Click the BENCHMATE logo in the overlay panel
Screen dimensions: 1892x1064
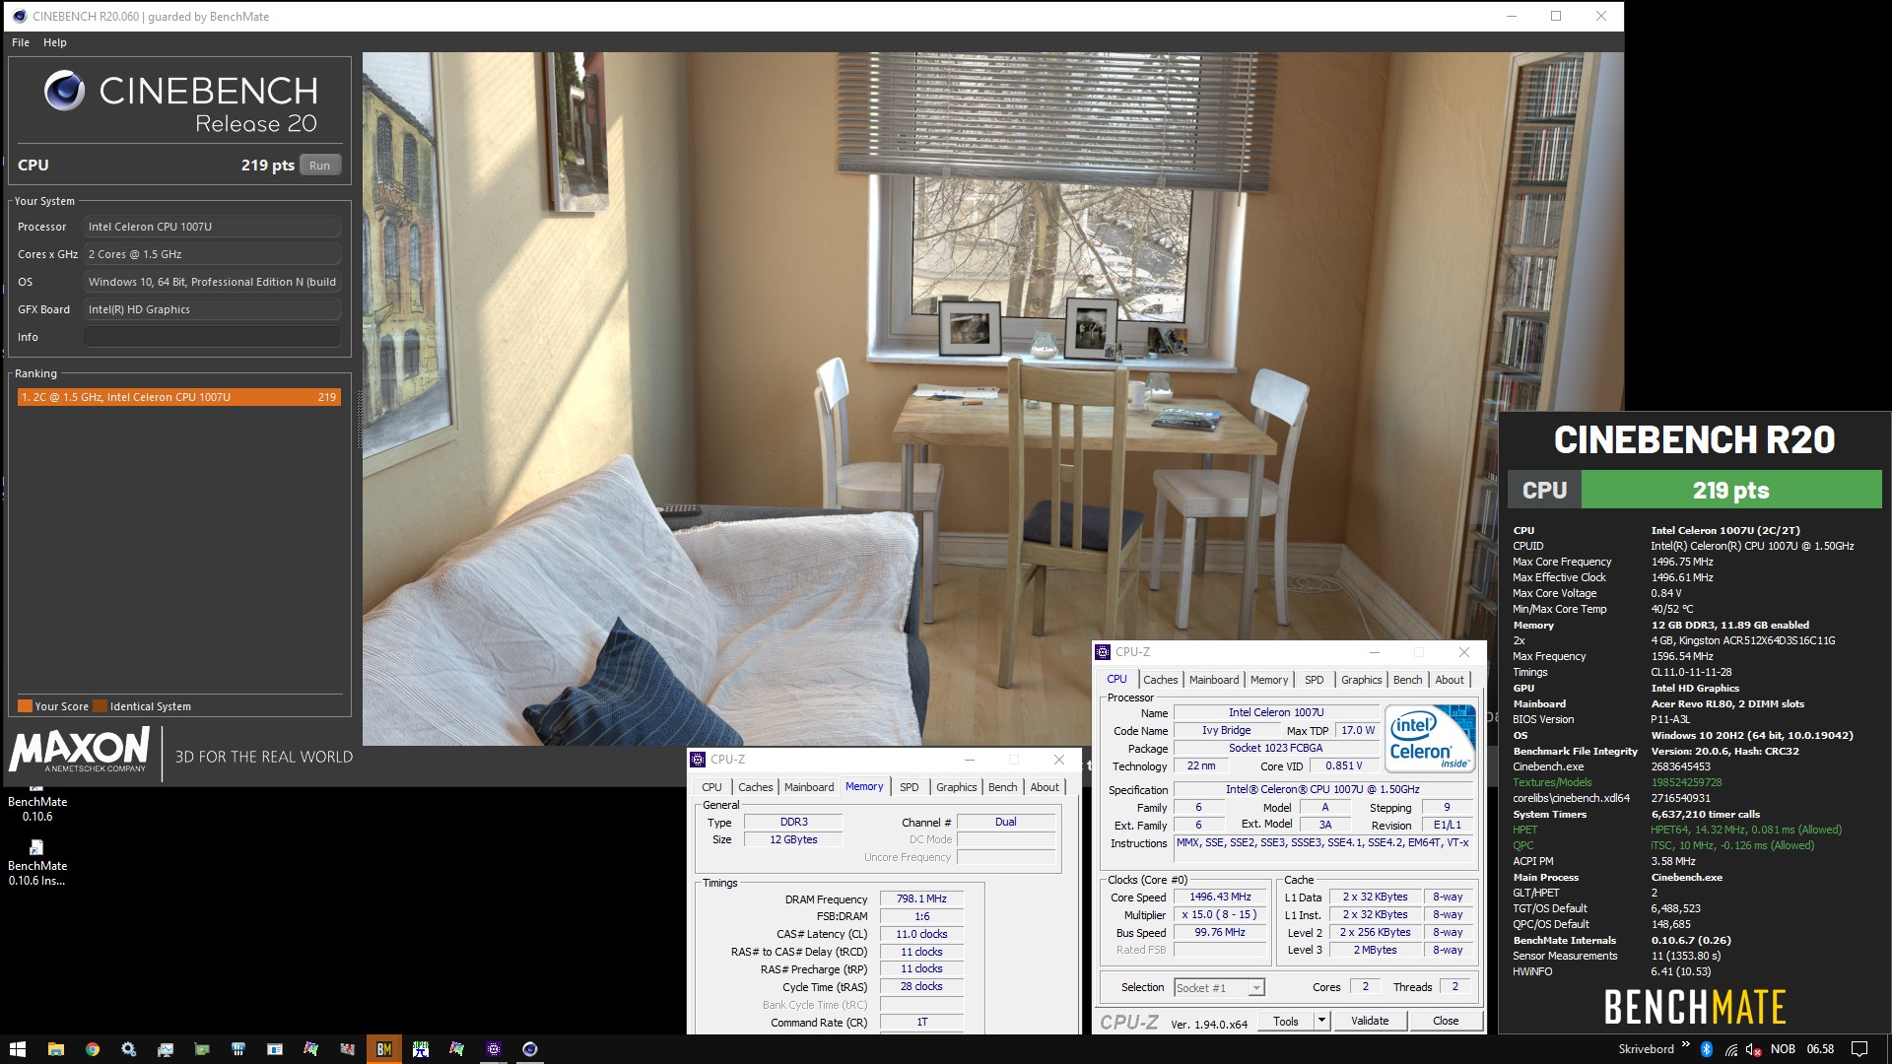1695,1008
